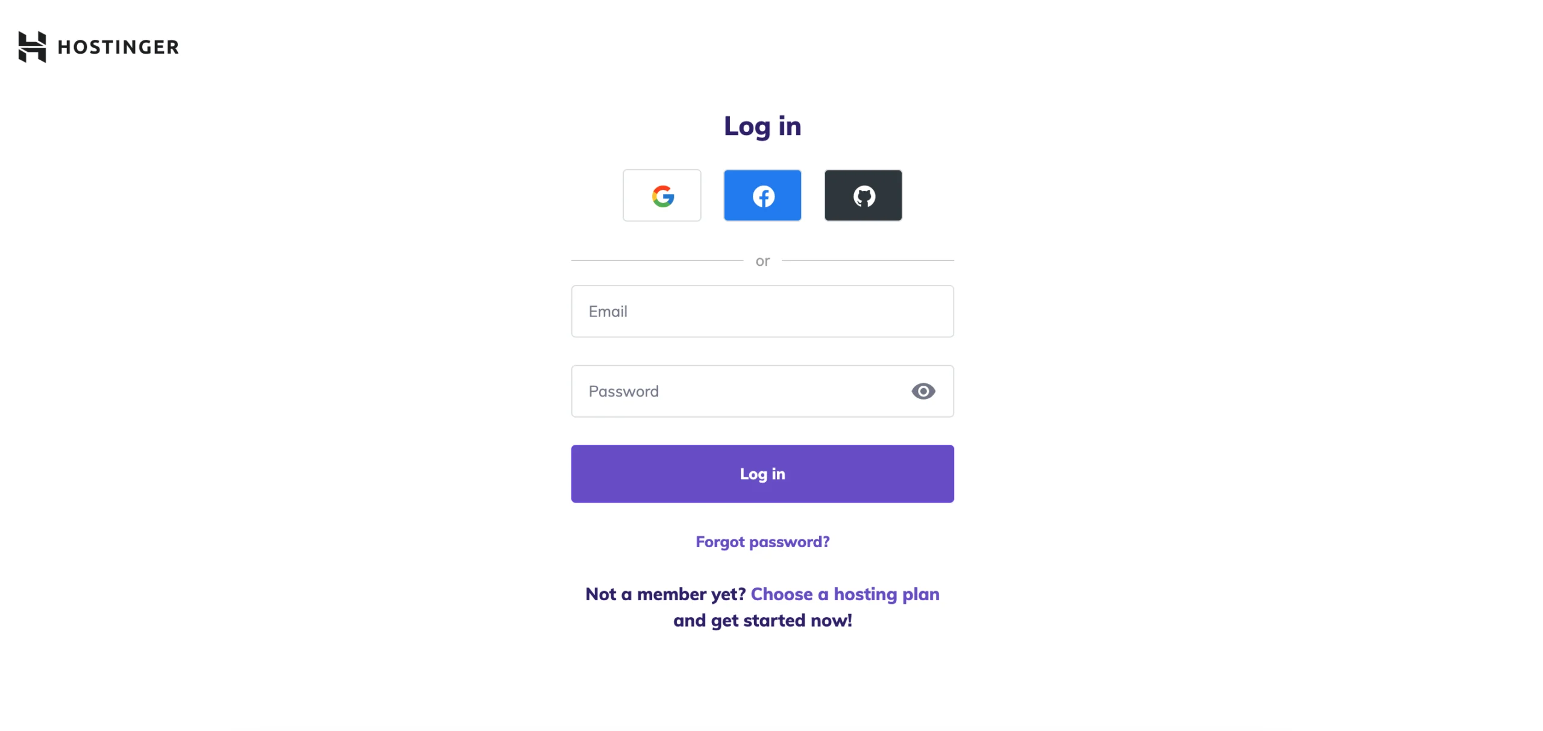Click the eye icon to show password

point(922,391)
